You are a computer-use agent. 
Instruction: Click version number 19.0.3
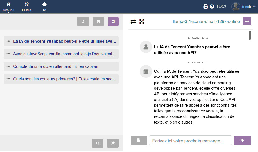coord(221,7)
